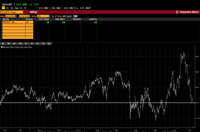200x132 pixels.
Task: Open the Settings tab
Action: [x=33, y=12]
